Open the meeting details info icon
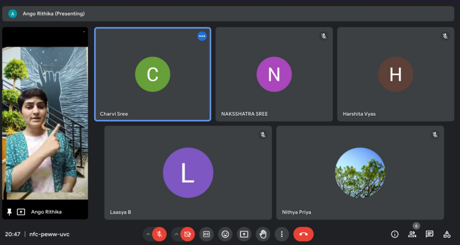Viewport: 460px width, 245px height. click(x=395, y=234)
